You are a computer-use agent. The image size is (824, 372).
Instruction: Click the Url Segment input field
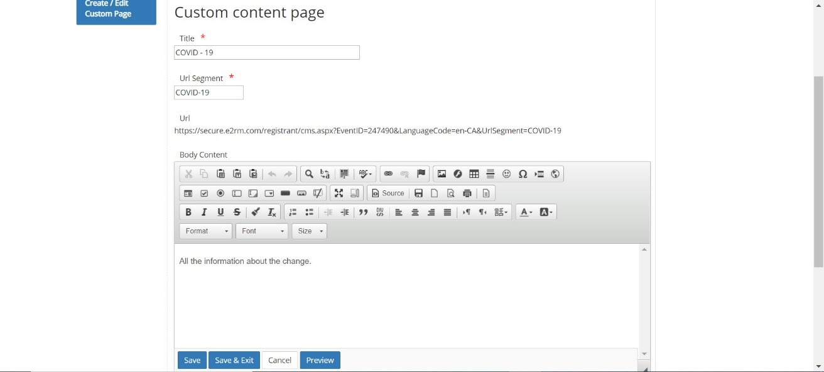(209, 92)
